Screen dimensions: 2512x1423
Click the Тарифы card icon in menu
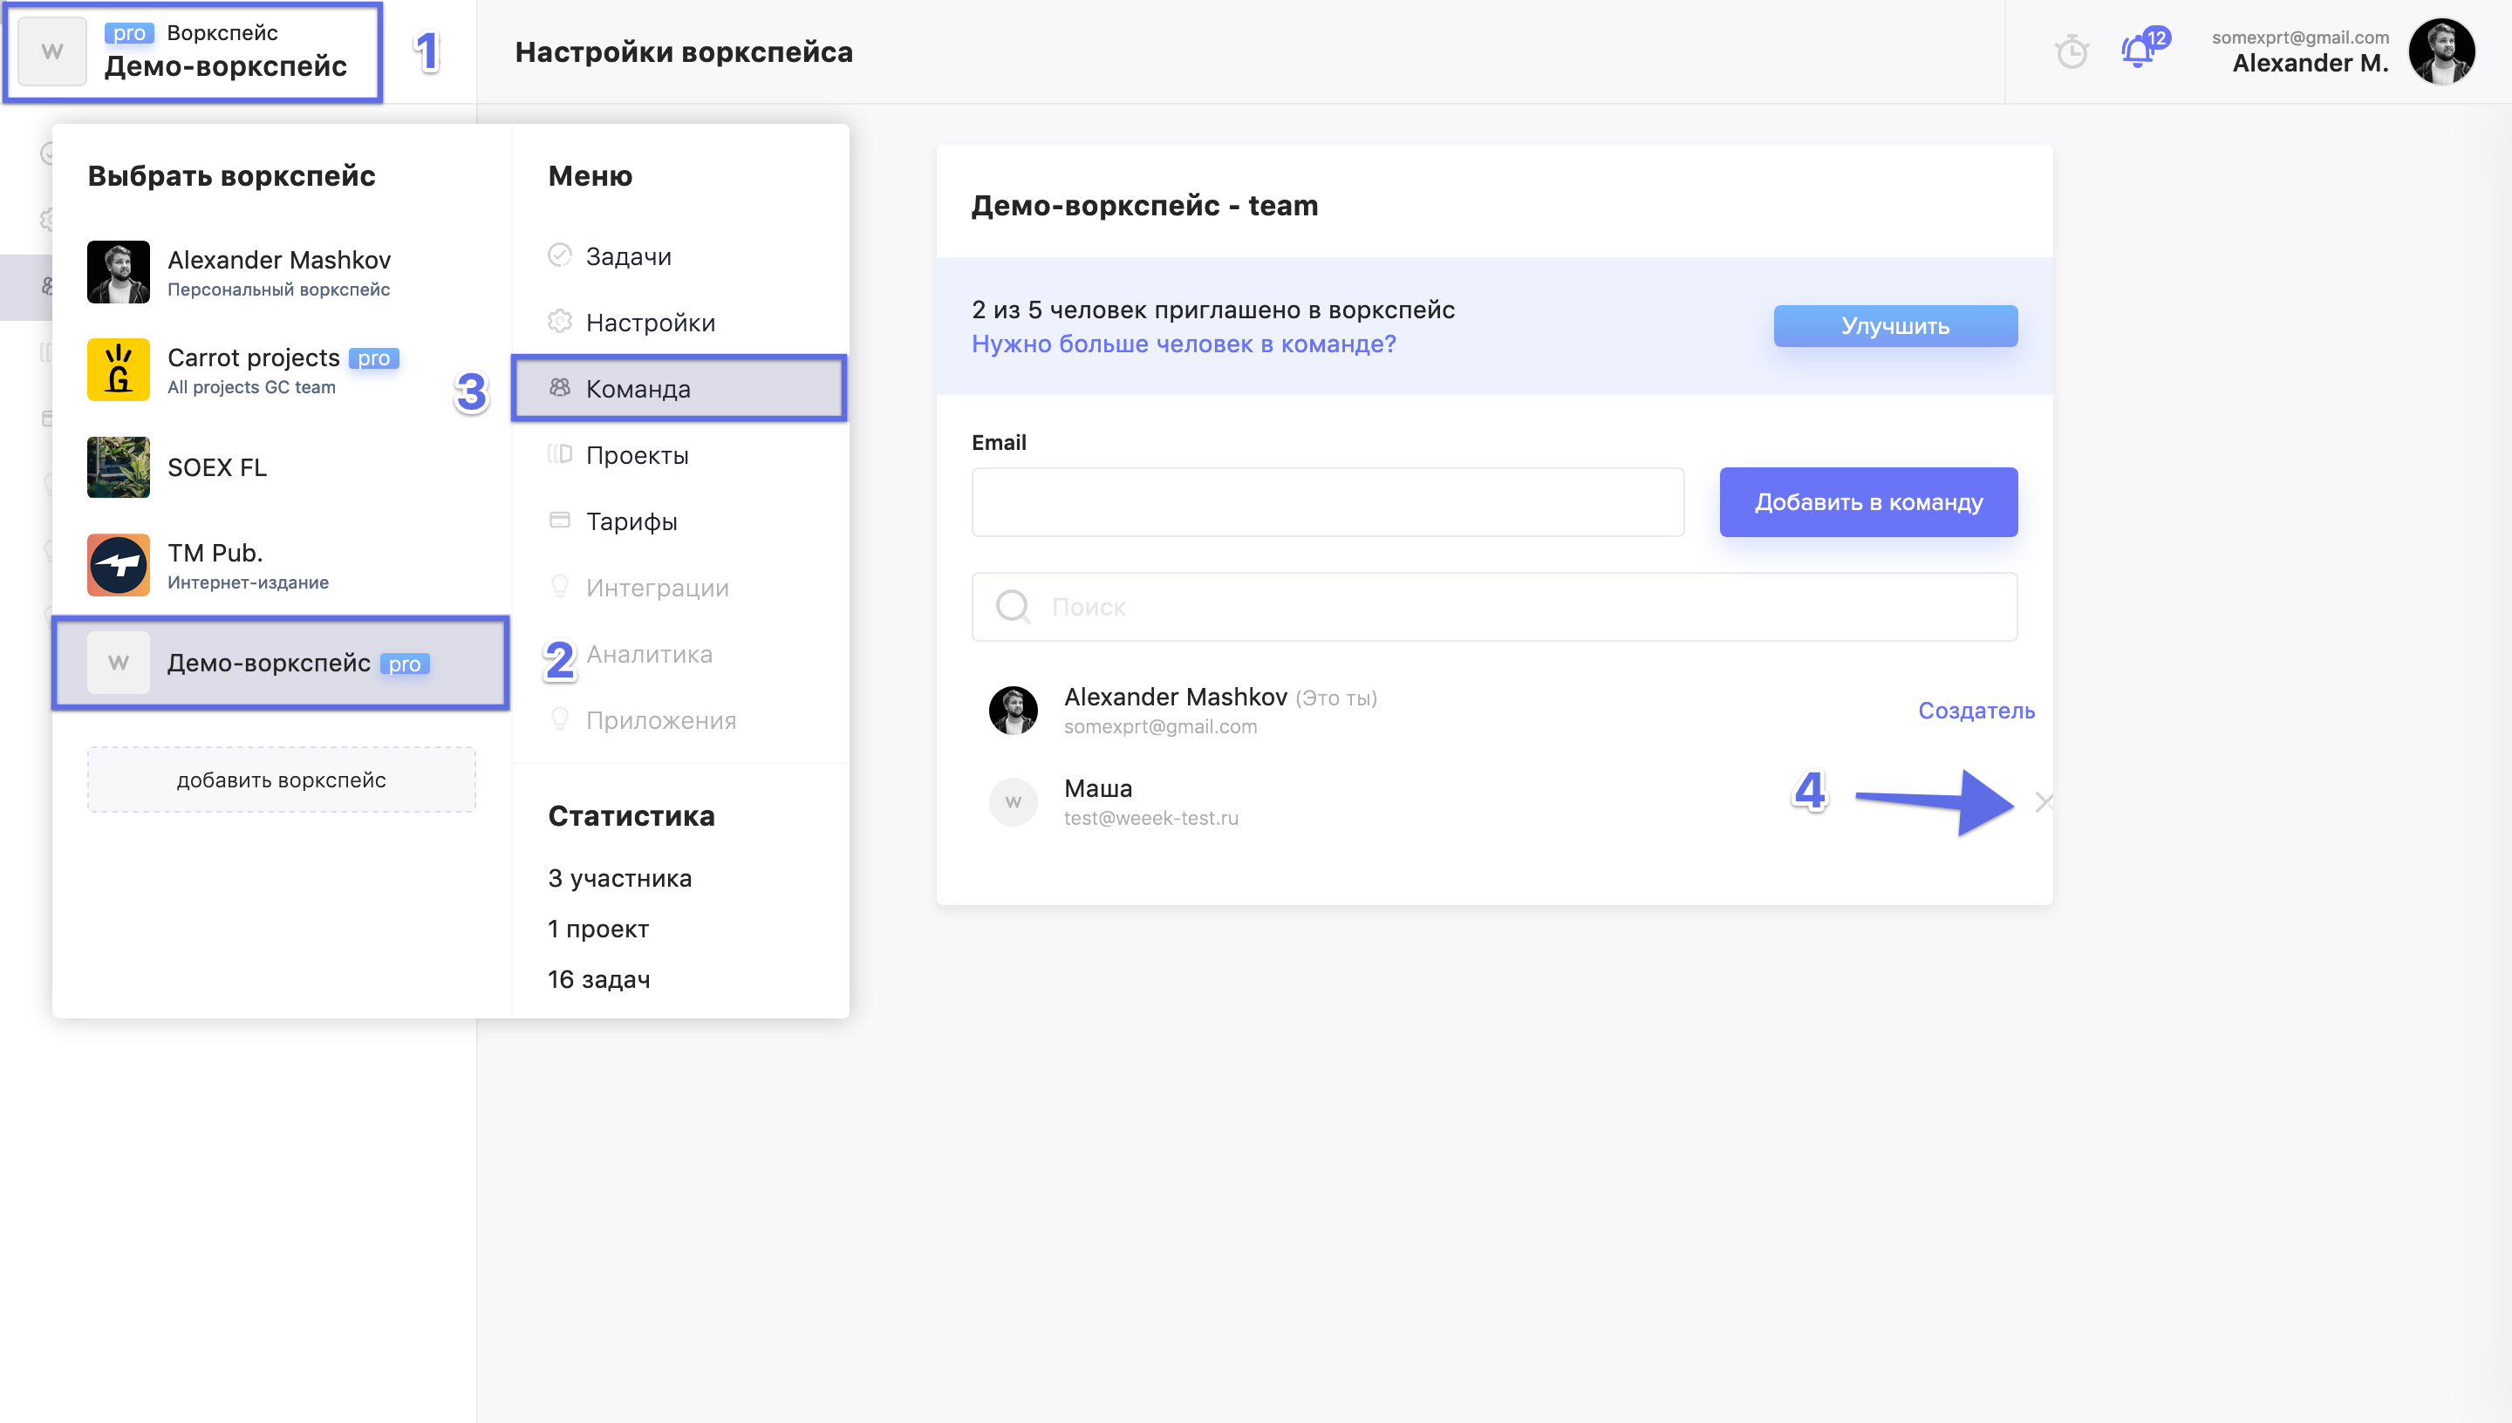click(559, 521)
